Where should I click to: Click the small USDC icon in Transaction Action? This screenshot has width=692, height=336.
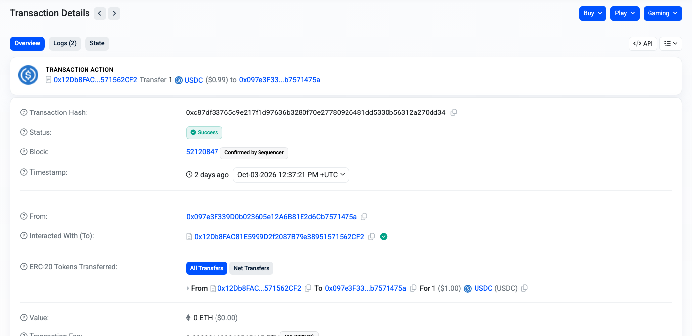pos(179,80)
